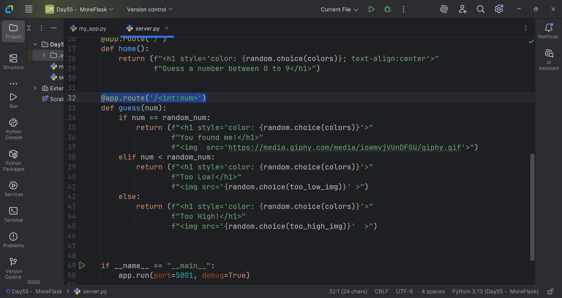Click "You found me!</h1>" string on line 36
The width and height of the screenshot is (562, 298).
click(217, 138)
